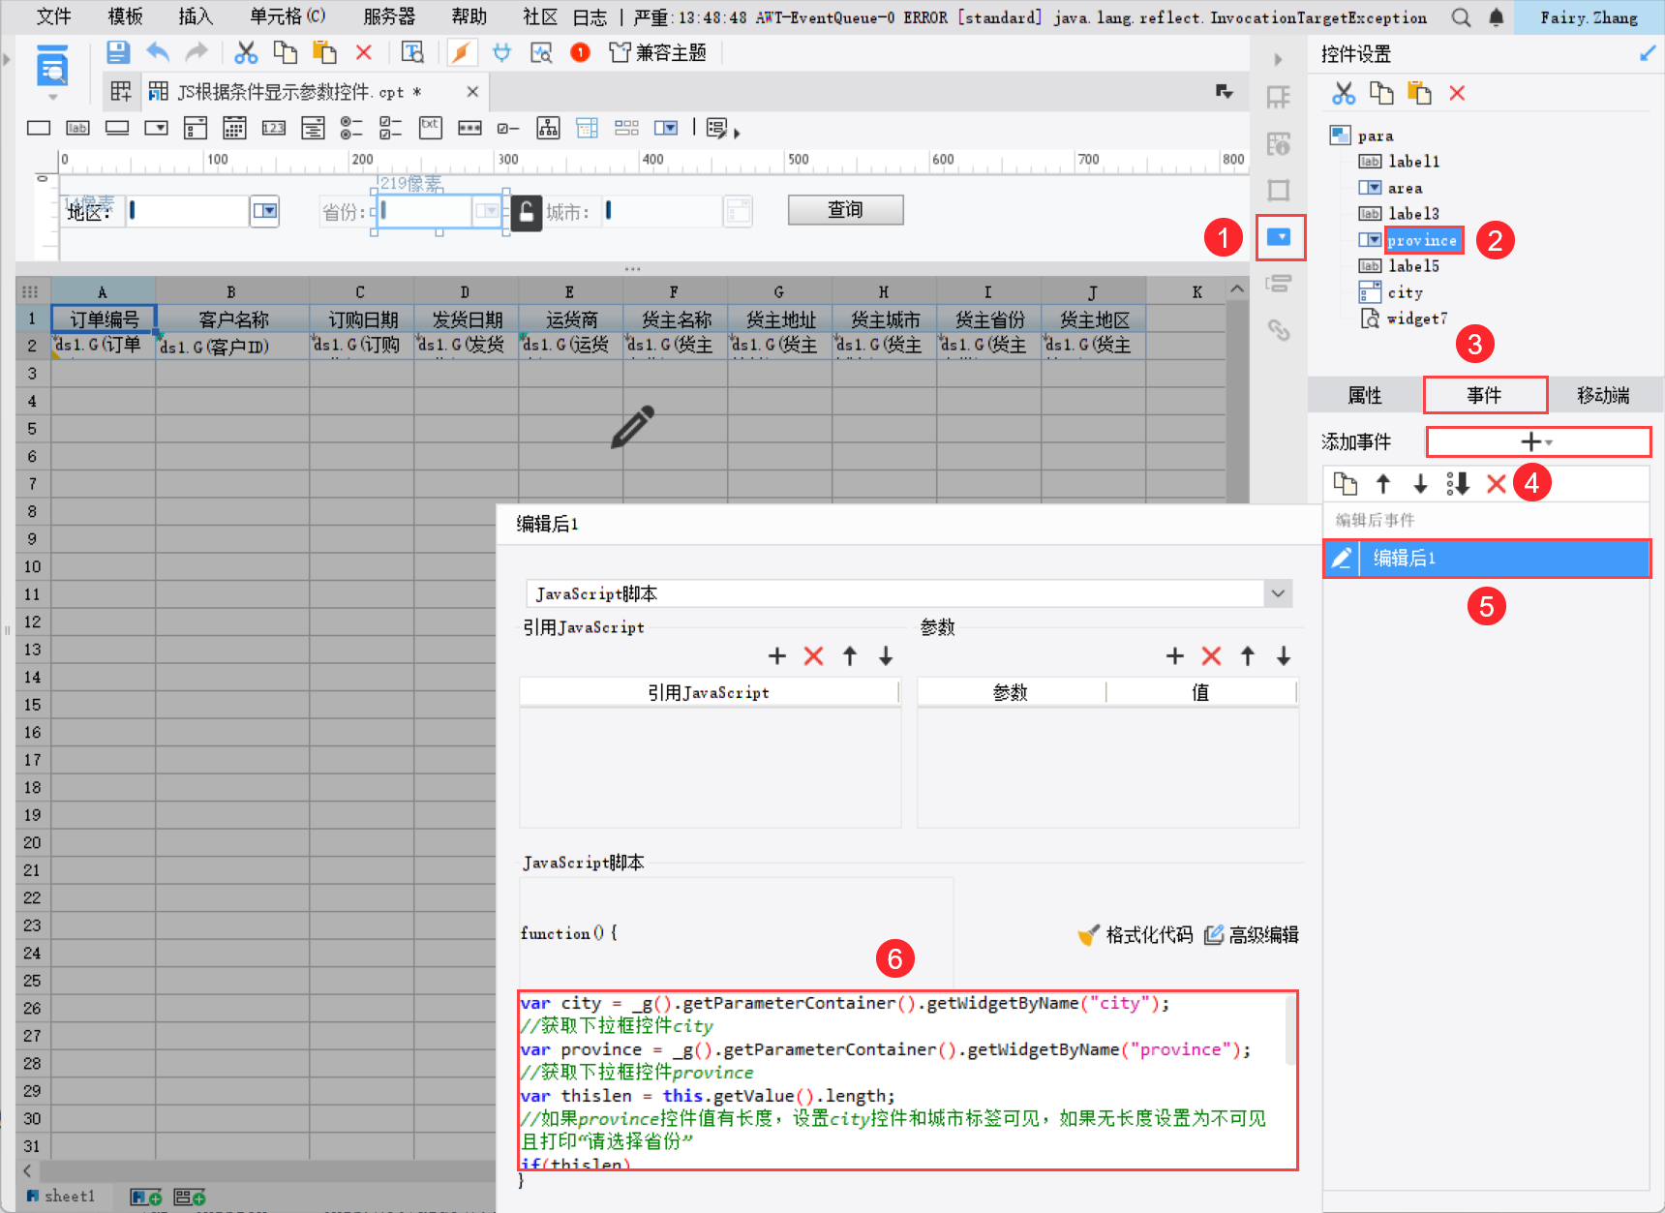Viewport: 1665px width, 1213px height.
Task: Switch to the 事件 tab
Action: pyautogui.click(x=1484, y=395)
